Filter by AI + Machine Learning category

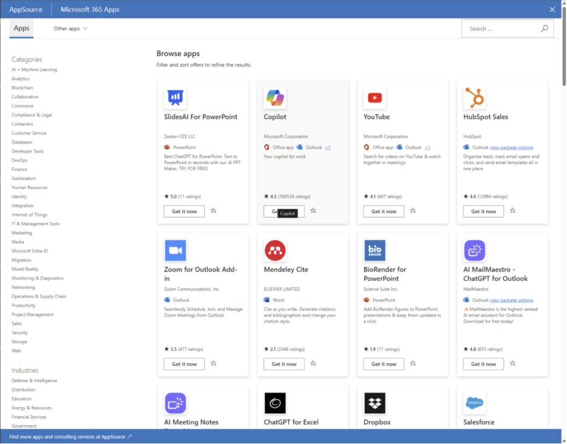[x=35, y=70]
